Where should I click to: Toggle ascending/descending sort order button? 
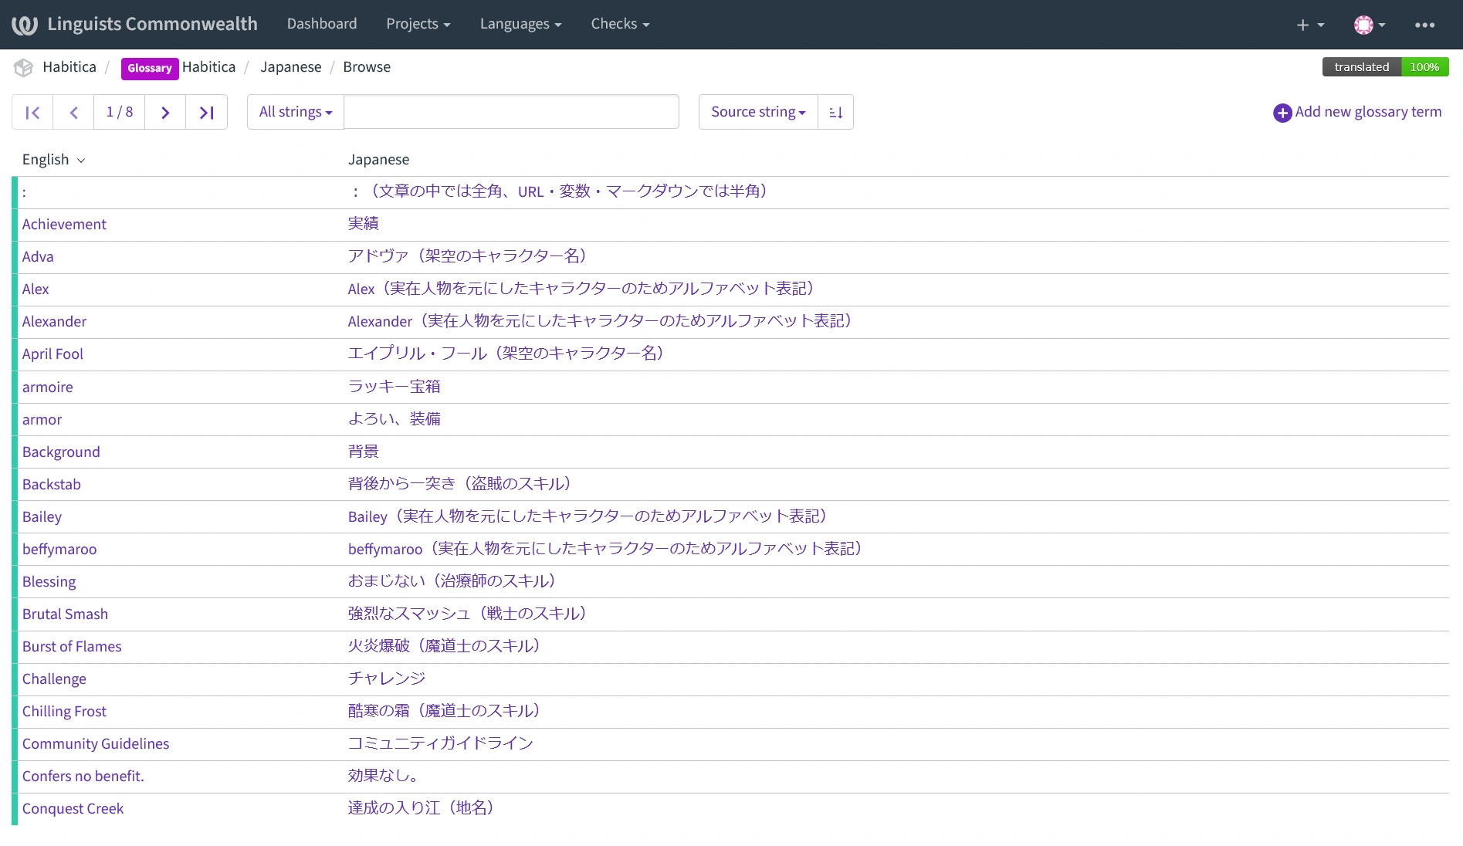pos(835,113)
